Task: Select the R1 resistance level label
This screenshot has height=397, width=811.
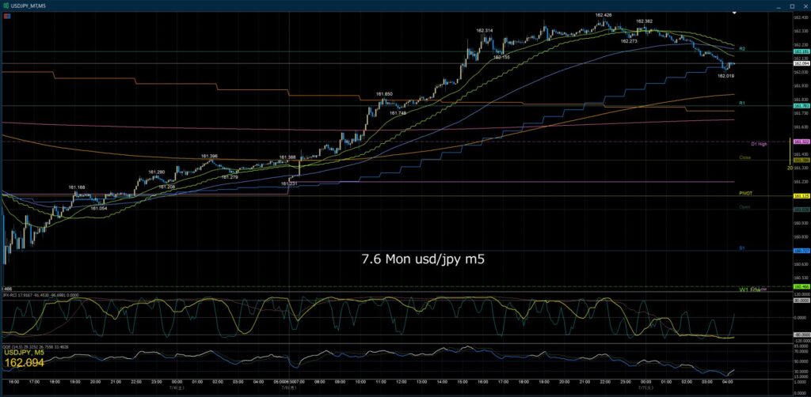Action: (741, 104)
